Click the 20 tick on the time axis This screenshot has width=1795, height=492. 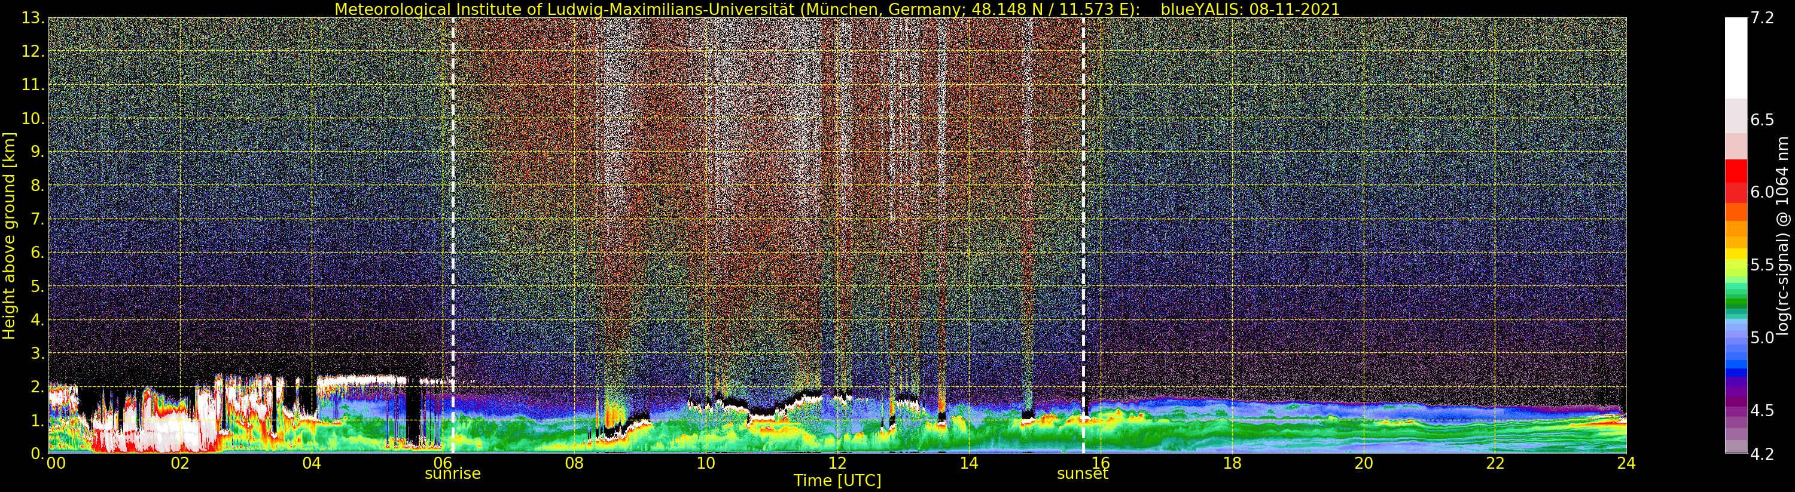tap(1363, 463)
